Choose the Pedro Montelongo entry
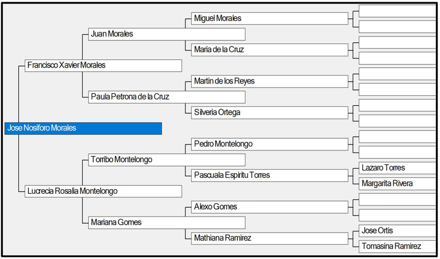 click(270, 144)
